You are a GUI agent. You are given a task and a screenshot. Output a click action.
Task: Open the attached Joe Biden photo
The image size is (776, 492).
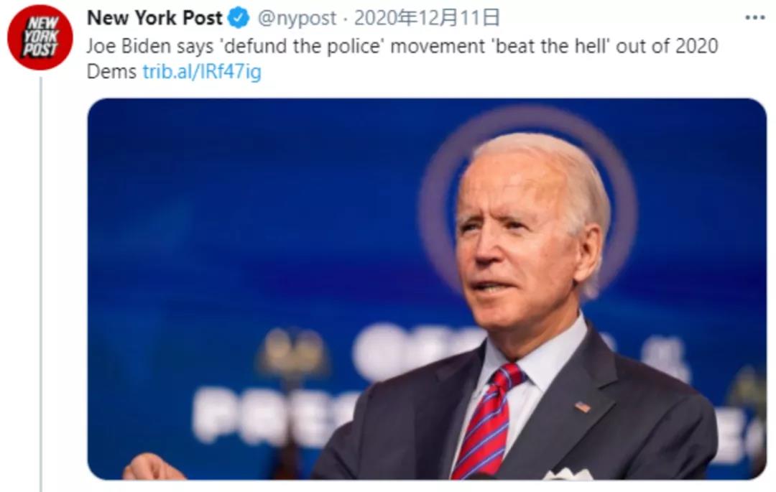(x=427, y=289)
